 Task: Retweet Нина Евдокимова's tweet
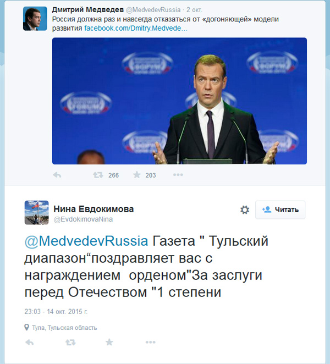click(x=70, y=342)
